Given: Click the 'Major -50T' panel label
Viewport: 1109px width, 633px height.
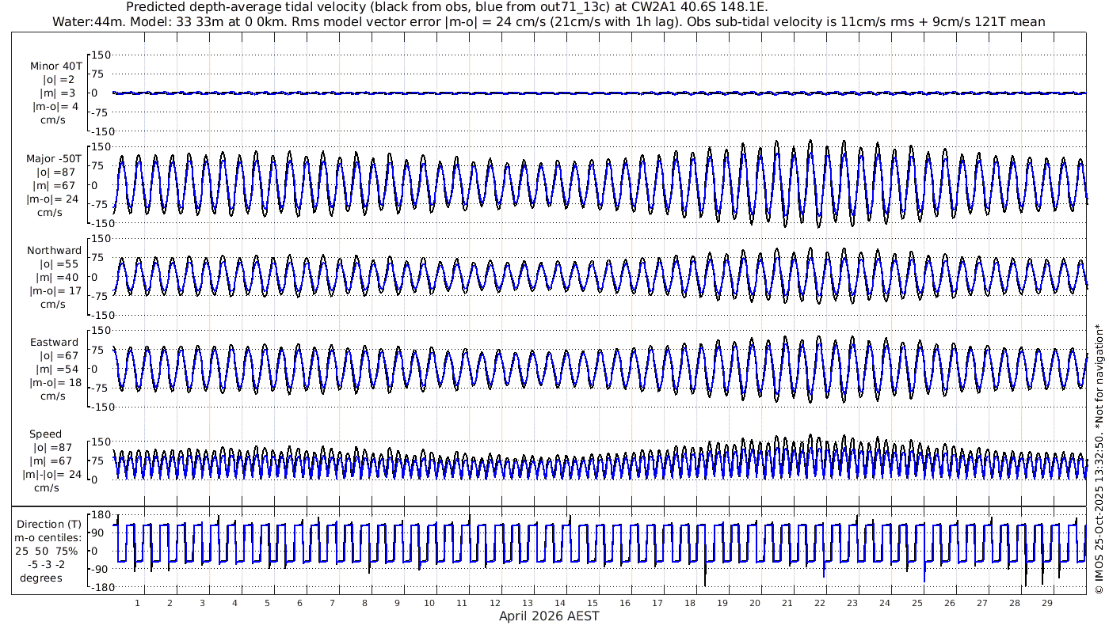Looking at the screenshot, I should [52, 158].
